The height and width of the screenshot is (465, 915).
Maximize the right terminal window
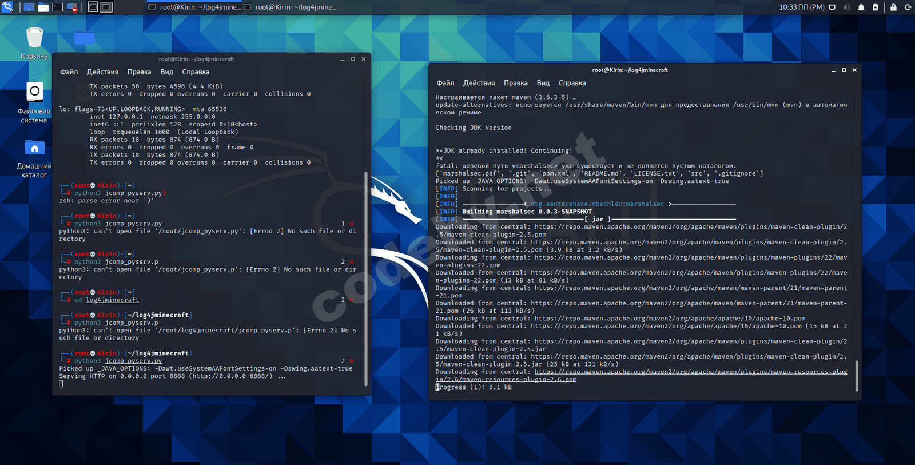844,70
